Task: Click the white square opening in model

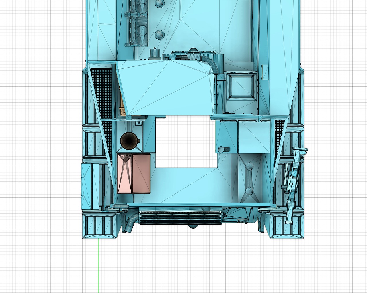Action: (186, 142)
